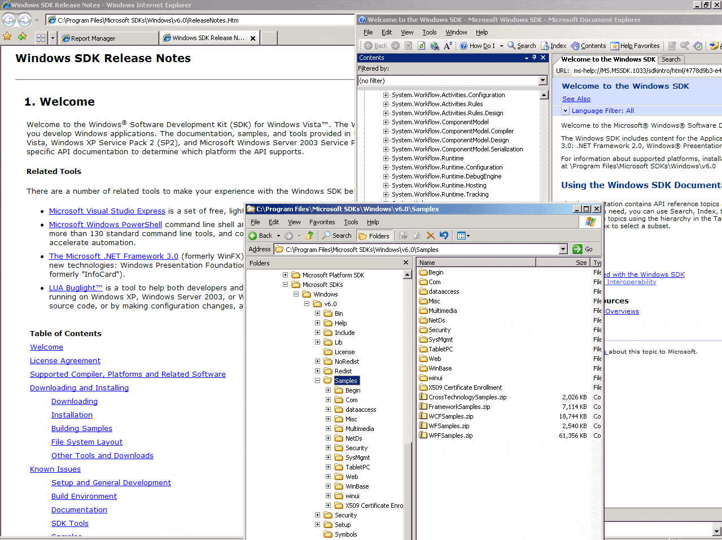Switch to the Search tab in Document Explorer
722x540 pixels.
point(671,59)
